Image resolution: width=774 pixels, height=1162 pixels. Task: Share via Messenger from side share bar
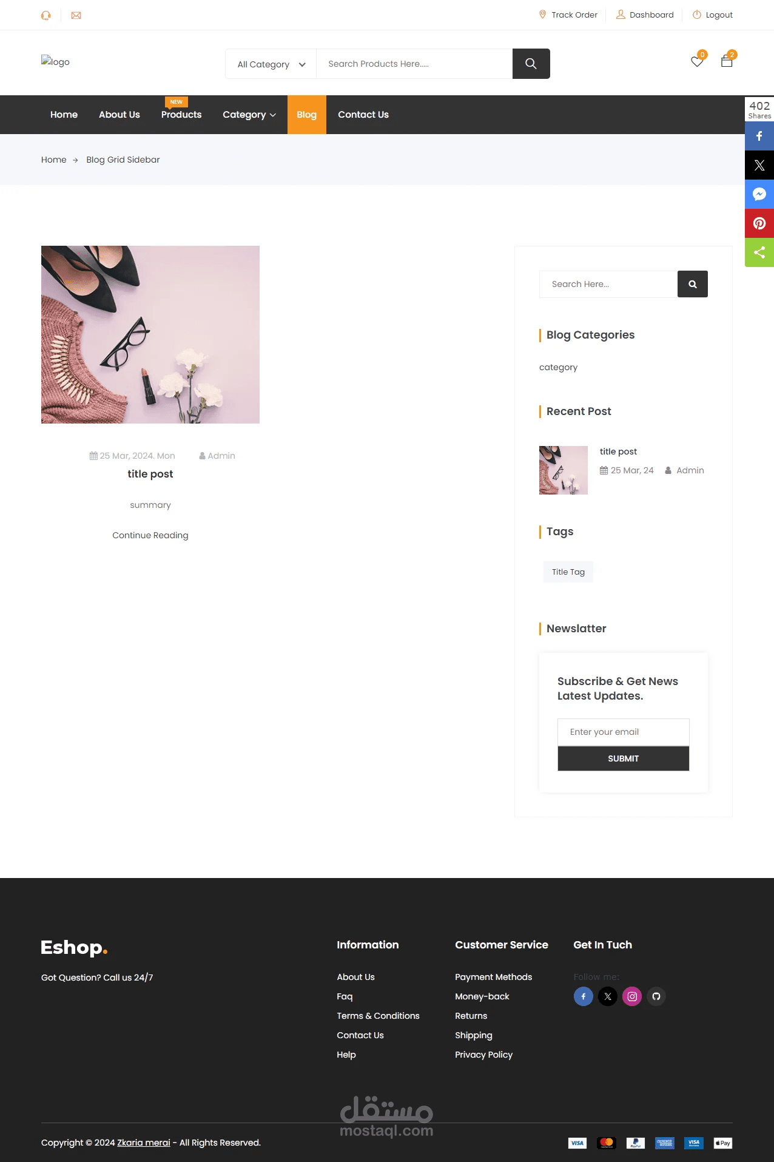759,194
